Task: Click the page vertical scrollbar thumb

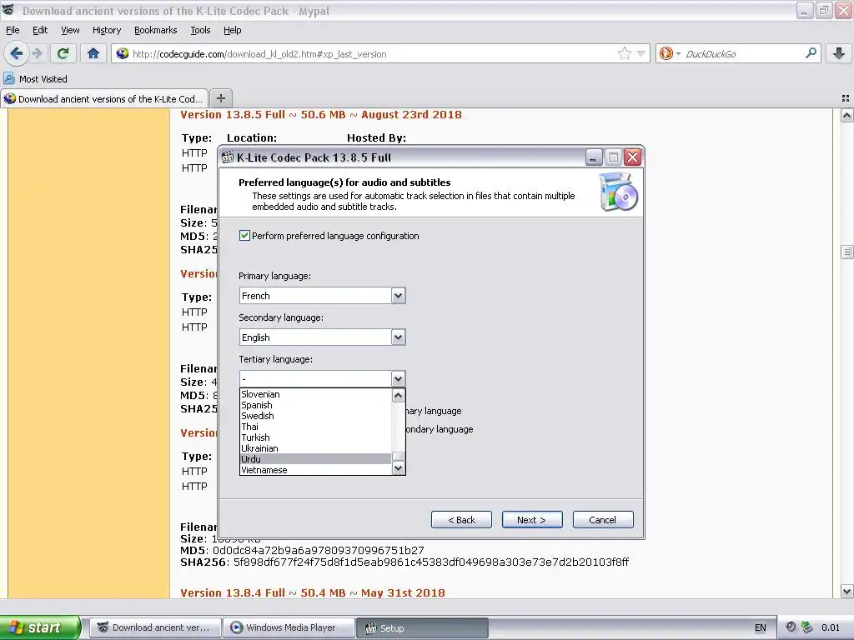Action: tap(846, 252)
